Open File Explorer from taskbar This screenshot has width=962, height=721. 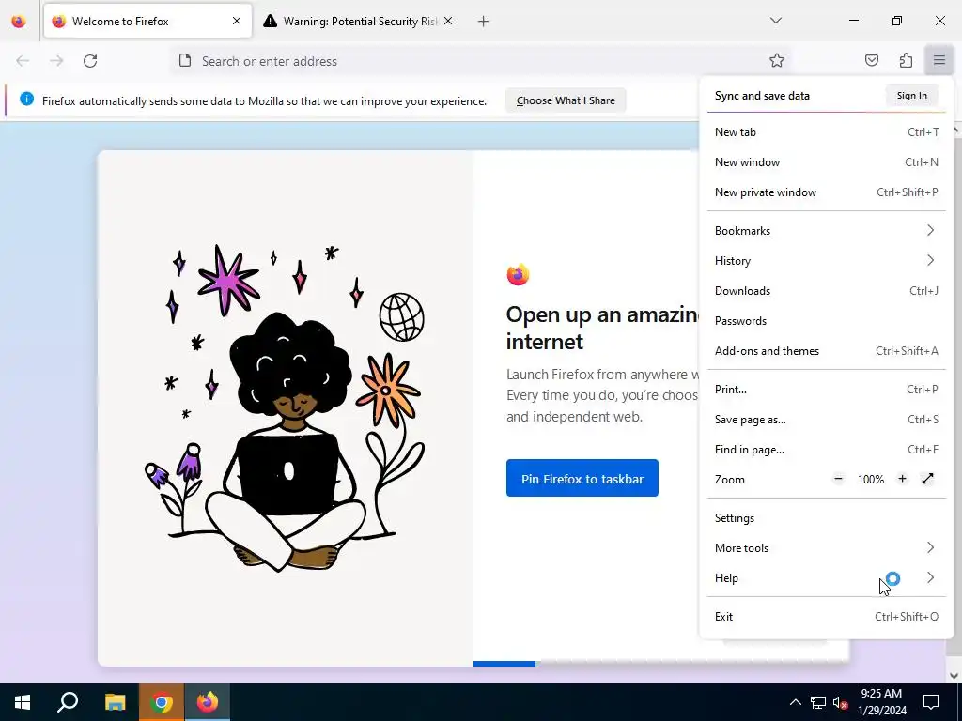click(115, 702)
